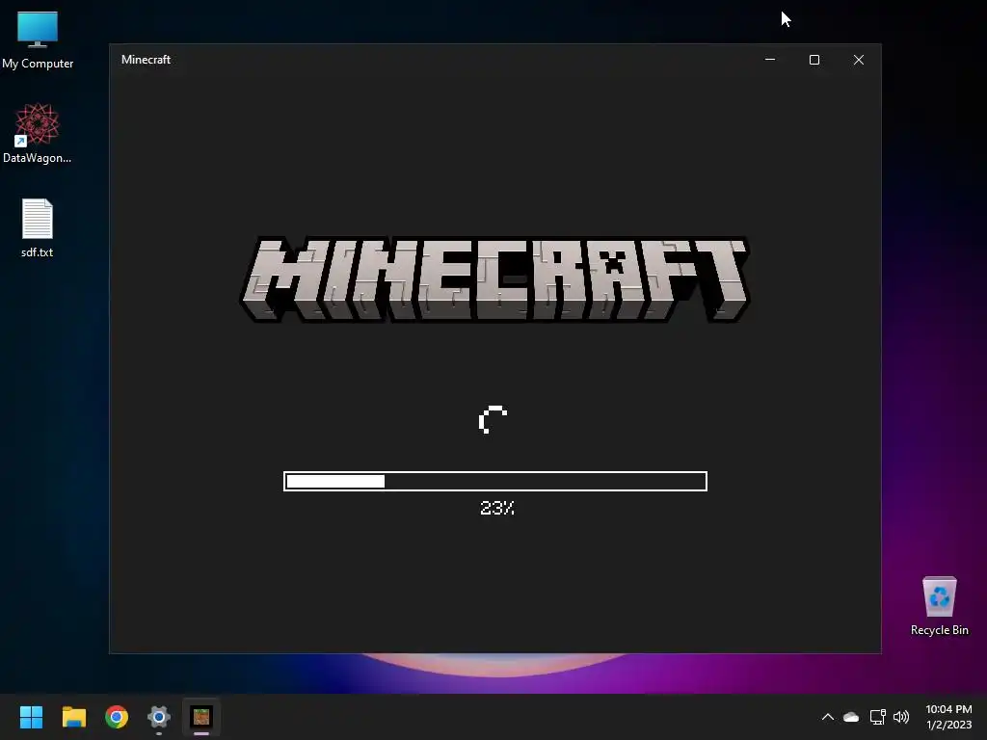The image size is (987, 740).
Task: Maximize the Minecraft window
Action: pos(814,60)
